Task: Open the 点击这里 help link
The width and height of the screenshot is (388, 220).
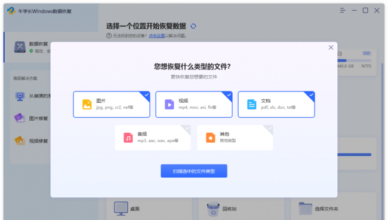Action: pos(156,36)
